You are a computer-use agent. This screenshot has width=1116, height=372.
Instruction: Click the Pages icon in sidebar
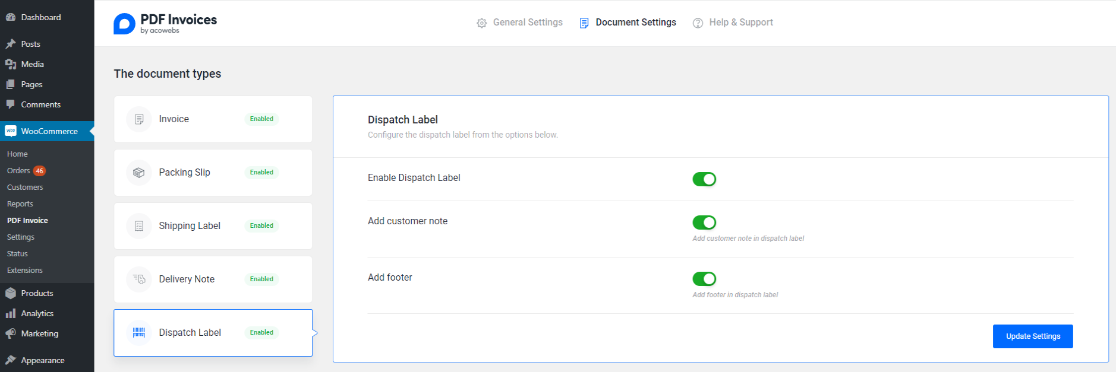coord(11,84)
